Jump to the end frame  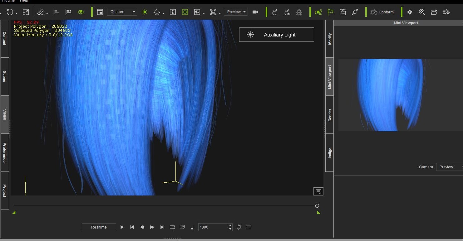tap(162, 227)
